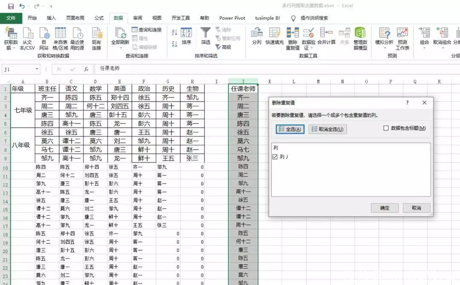Screen dimensions: 460x285
Task: Click Advanced (高级) filter option
Action: point(224,47)
